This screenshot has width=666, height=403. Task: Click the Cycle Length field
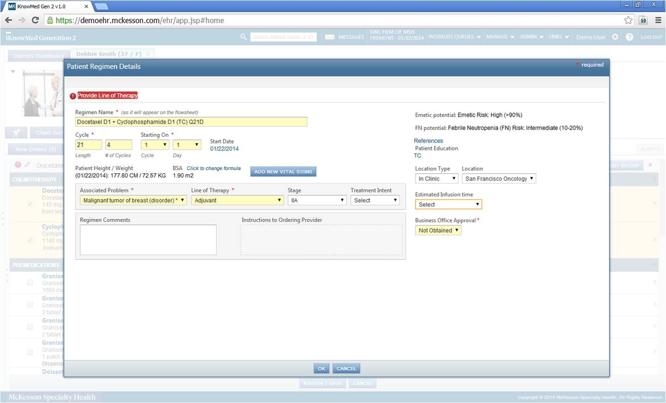(x=88, y=145)
